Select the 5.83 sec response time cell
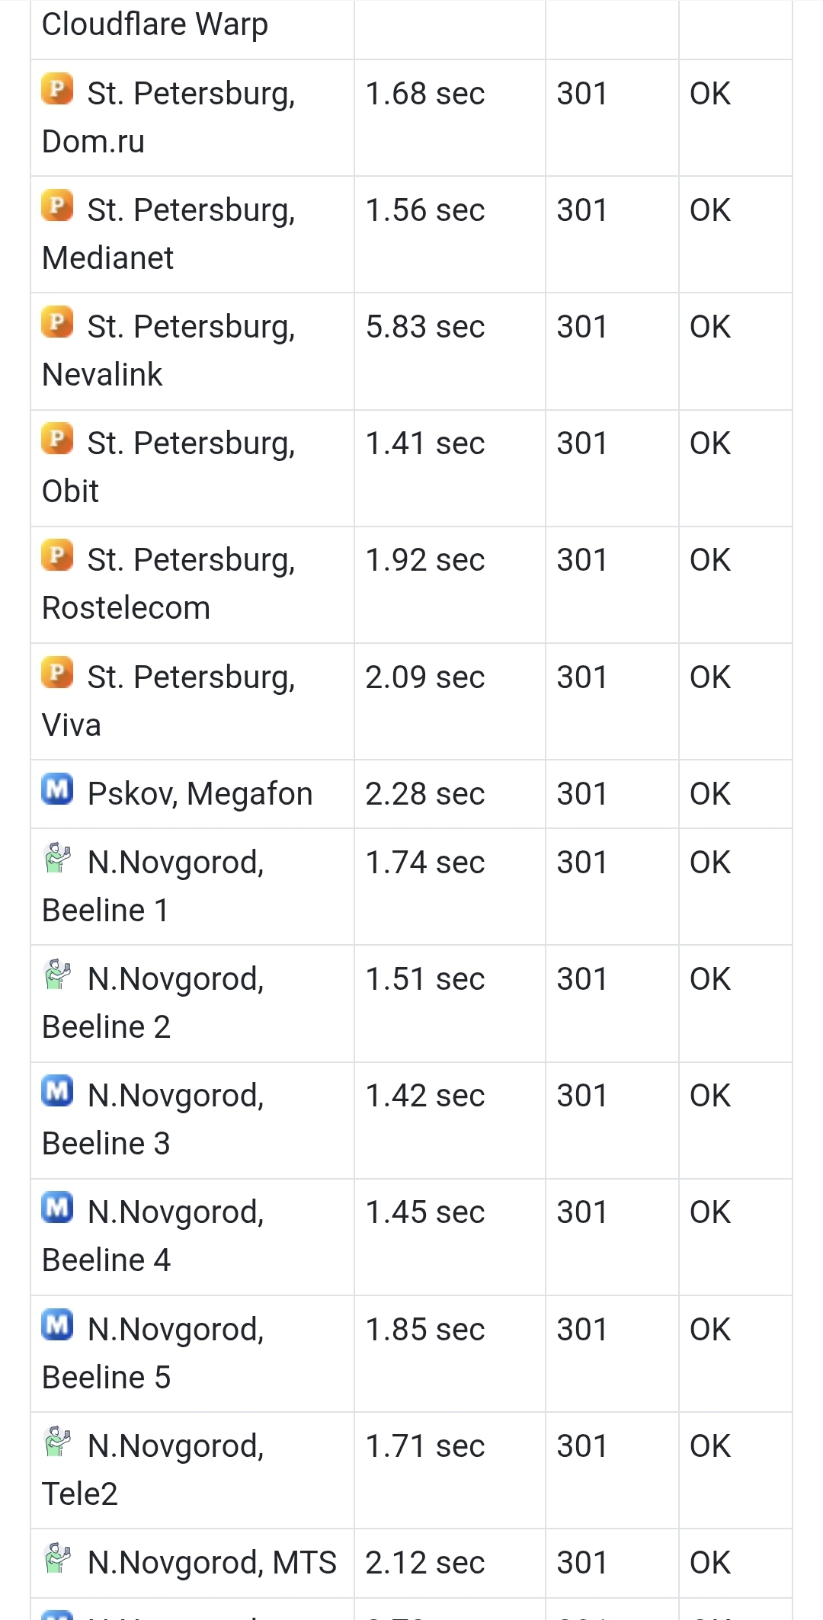The image size is (823, 1620). point(424,327)
